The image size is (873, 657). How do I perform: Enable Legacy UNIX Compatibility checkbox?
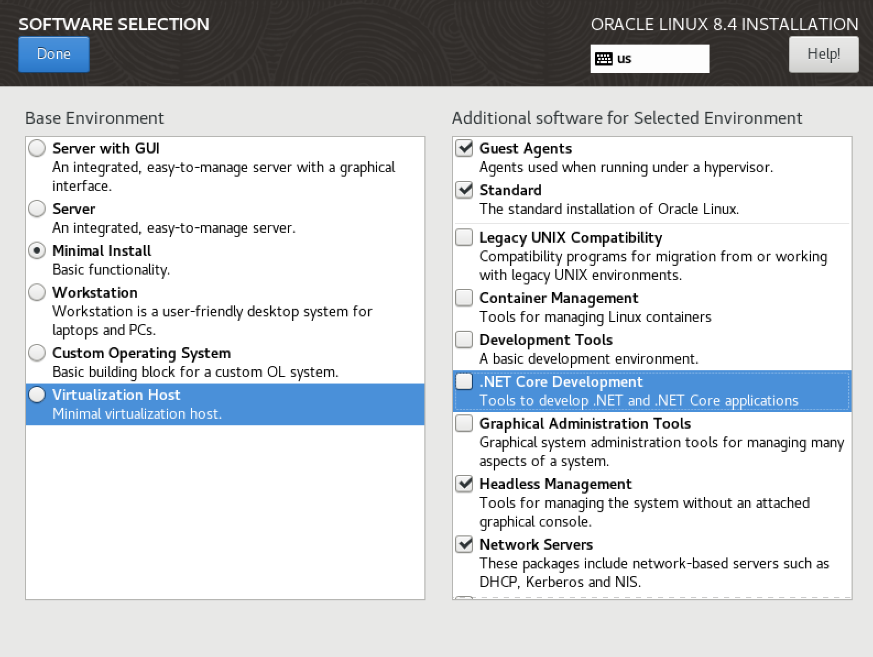tap(465, 237)
